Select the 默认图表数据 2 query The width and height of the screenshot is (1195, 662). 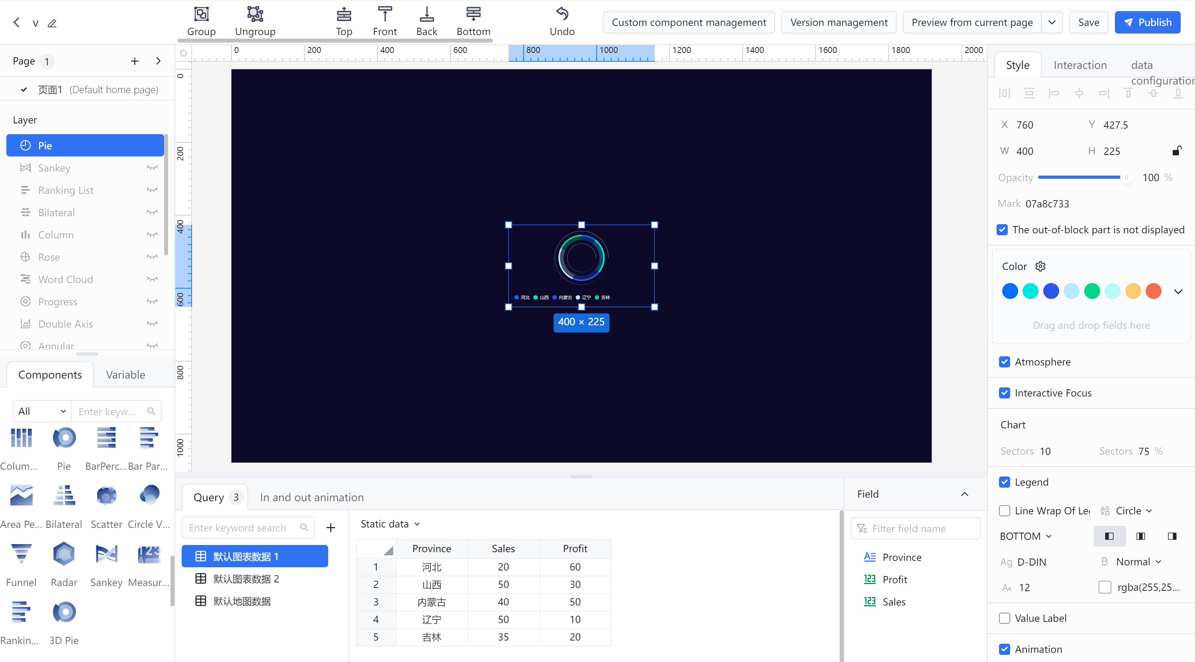tap(255, 578)
